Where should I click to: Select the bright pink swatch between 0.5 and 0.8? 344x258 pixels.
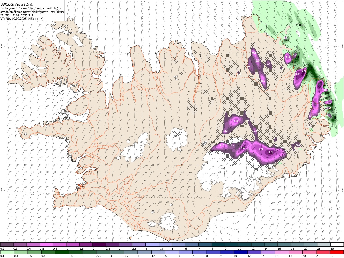[46, 245]
